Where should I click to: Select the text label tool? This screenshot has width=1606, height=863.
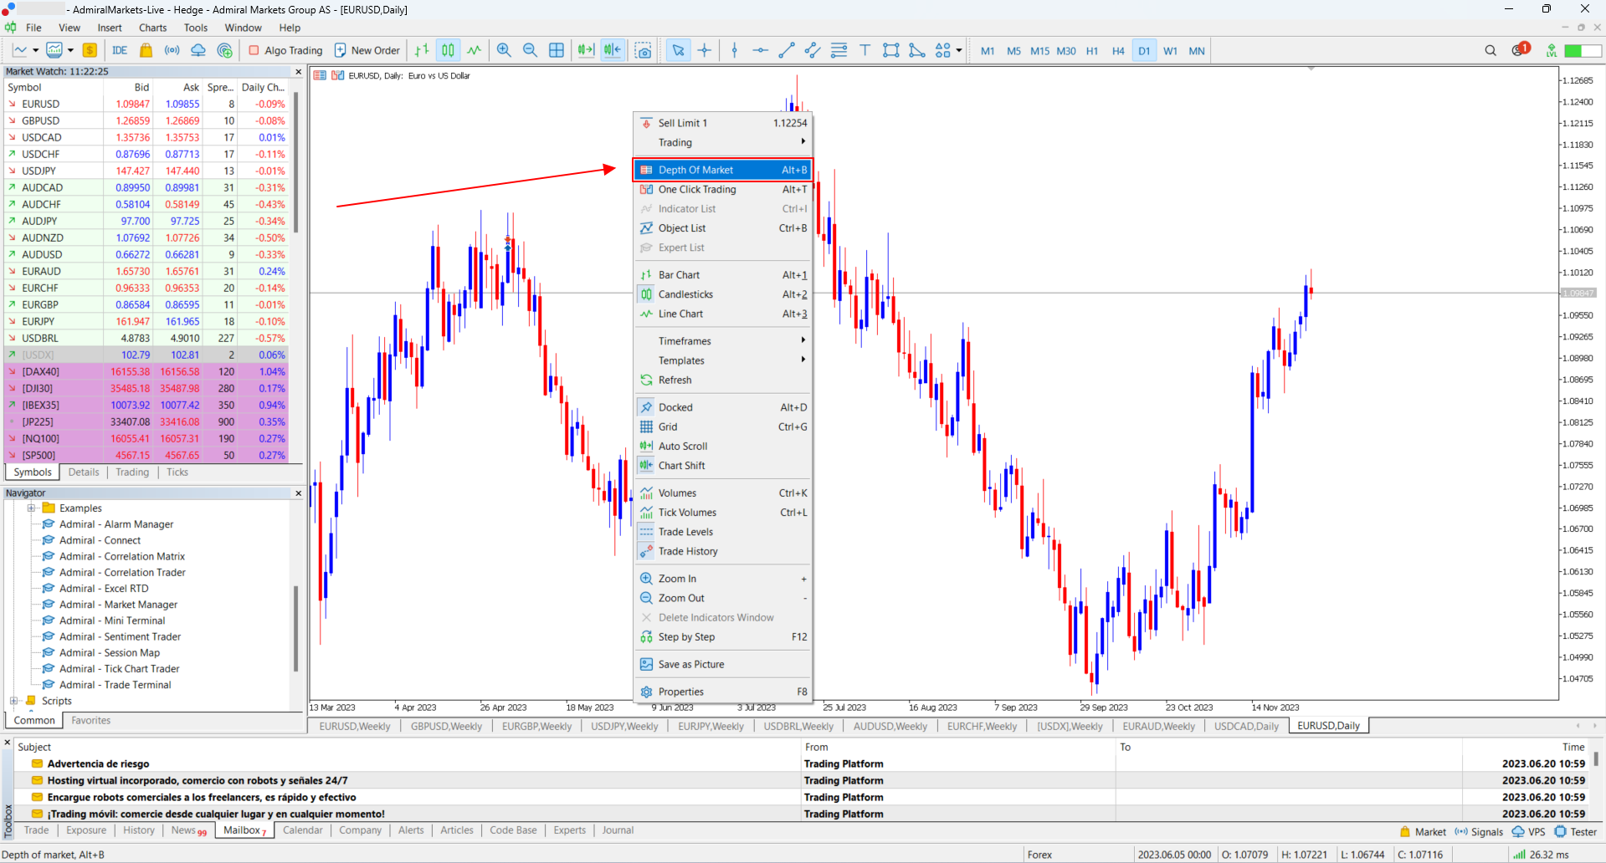(865, 50)
